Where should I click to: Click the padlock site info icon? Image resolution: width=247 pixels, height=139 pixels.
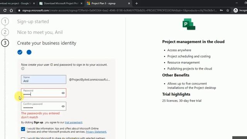(x=19, y=10)
